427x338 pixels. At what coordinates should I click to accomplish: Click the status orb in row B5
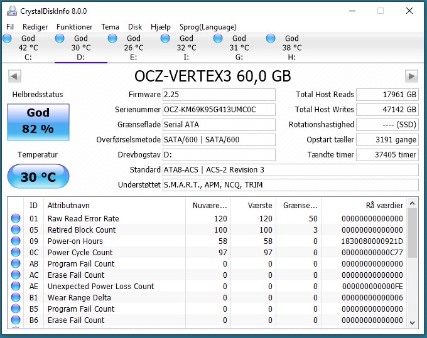point(16,309)
